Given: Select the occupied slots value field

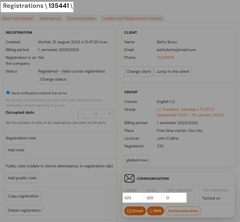Looking at the screenshot, I should (x=96, y=114).
